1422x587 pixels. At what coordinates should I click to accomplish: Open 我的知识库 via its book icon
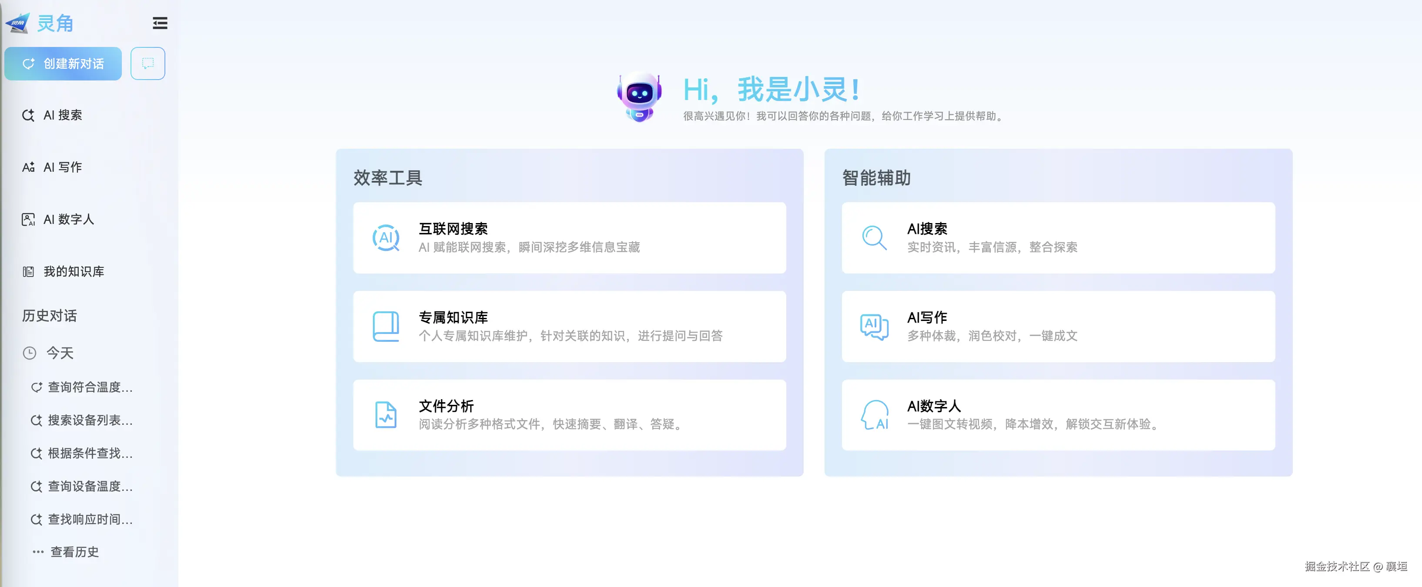tap(28, 271)
